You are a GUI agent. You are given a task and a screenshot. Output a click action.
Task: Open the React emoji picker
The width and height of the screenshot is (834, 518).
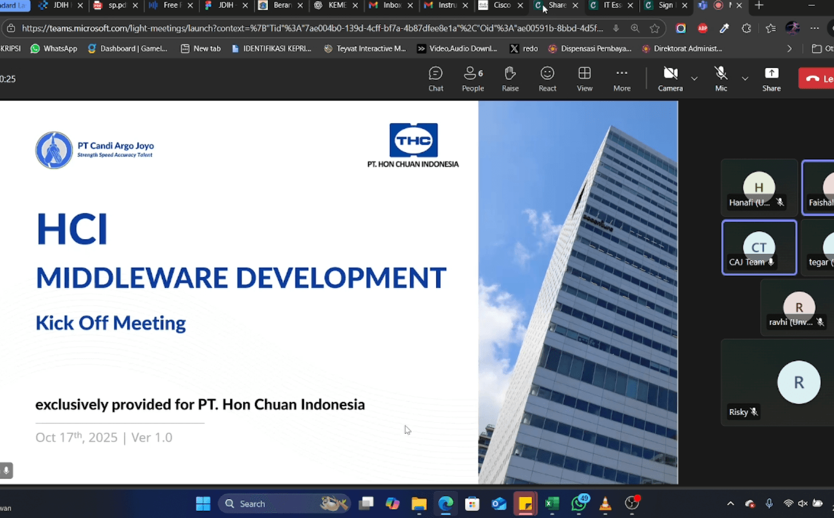[x=547, y=79]
